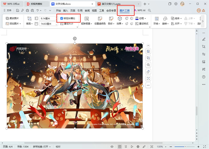The image size is (209, 149).
Task: Click floating zoom magnifier icon beside picture
Action: (x=148, y=65)
